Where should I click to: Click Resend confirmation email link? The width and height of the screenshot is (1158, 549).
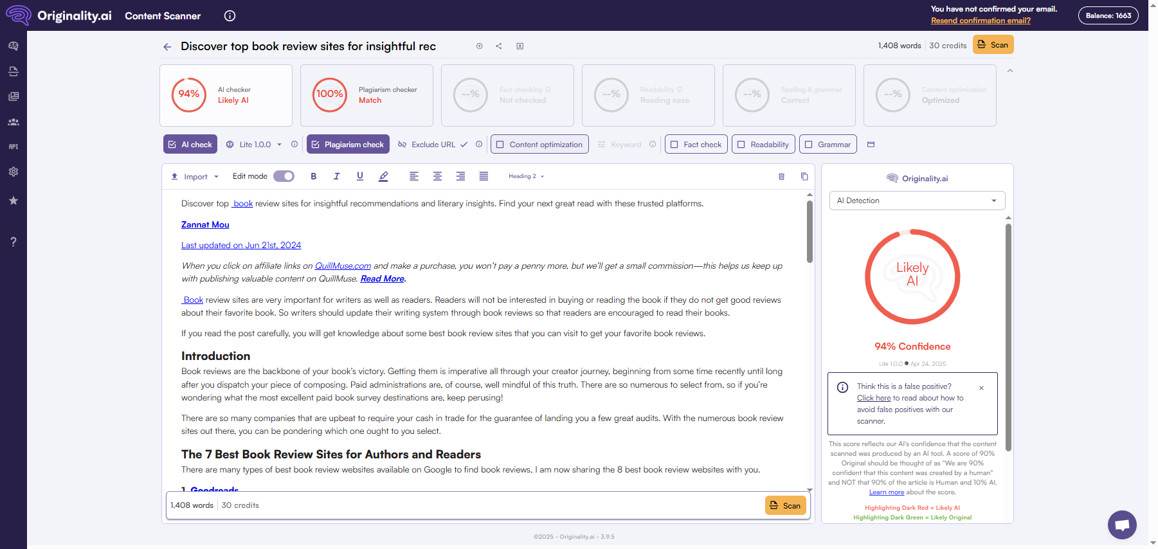click(x=981, y=21)
